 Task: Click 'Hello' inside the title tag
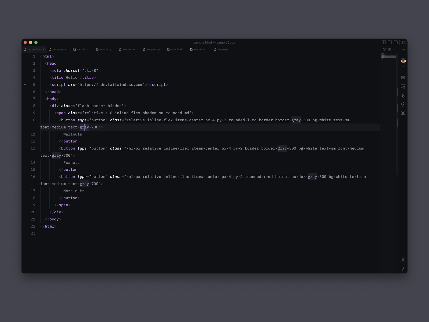click(x=72, y=78)
